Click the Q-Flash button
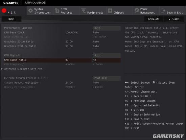Image resolution: width=186 pixels, height=140 pixels. click(174, 19)
